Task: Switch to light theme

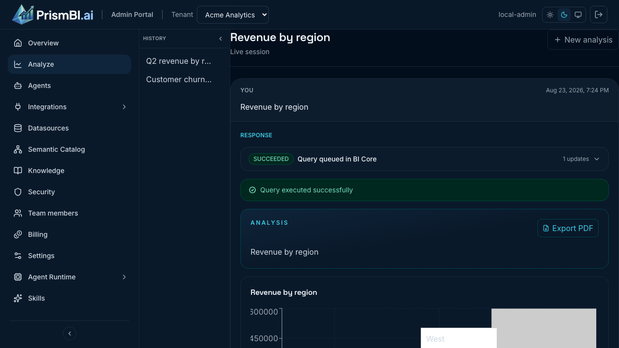Action: 550,14
